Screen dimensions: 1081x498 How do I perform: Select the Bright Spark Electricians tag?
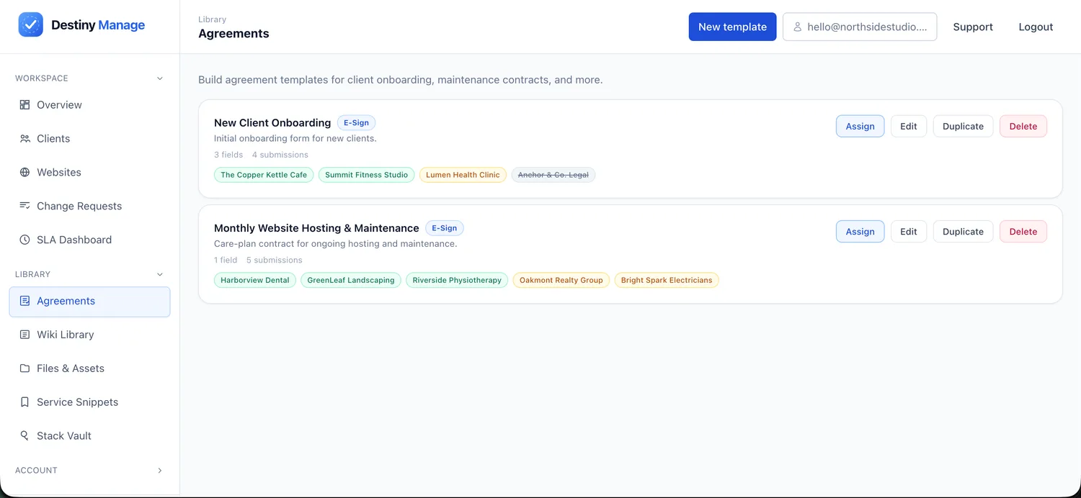click(667, 280)
